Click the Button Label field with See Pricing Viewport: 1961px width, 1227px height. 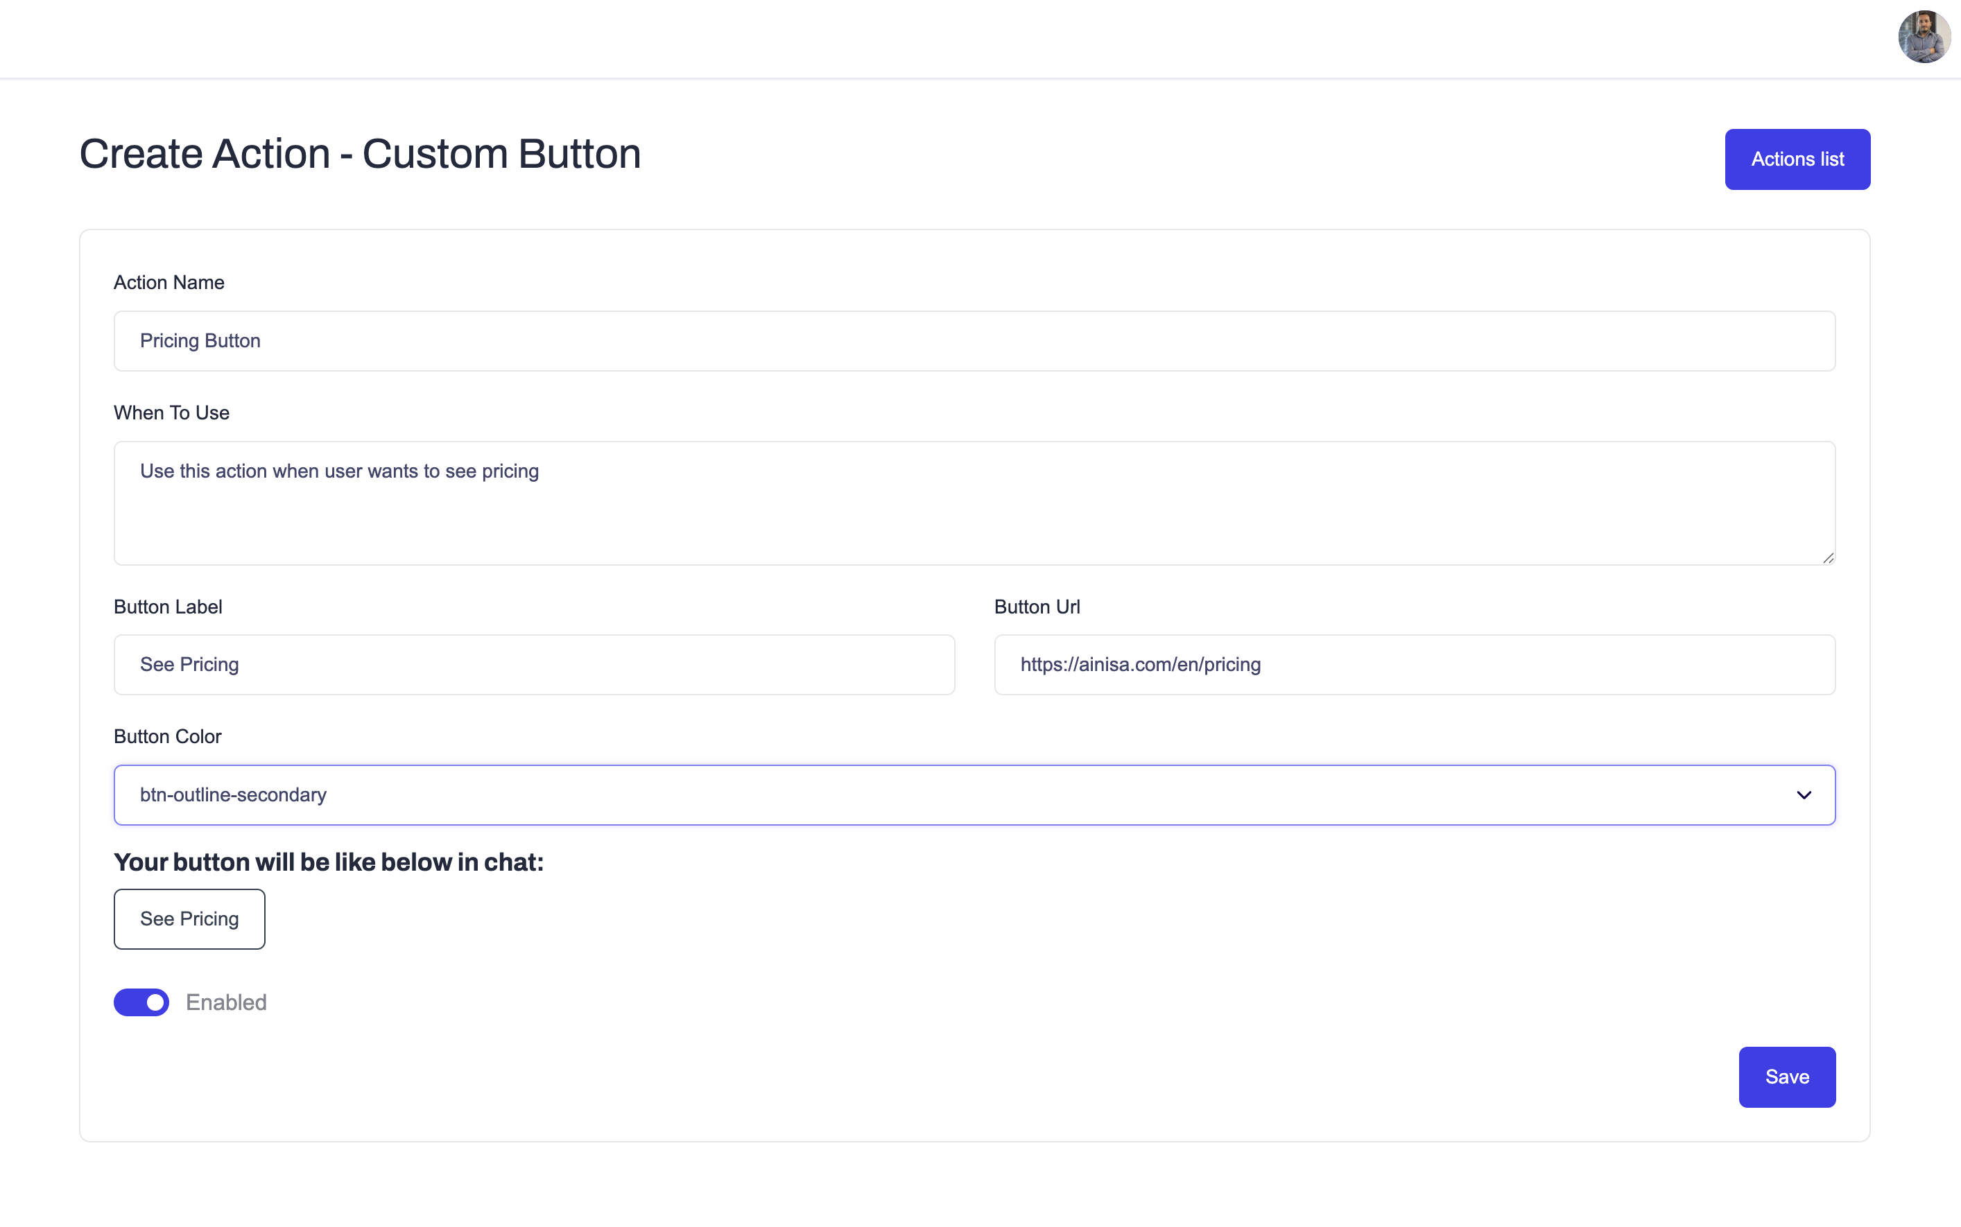533,664
